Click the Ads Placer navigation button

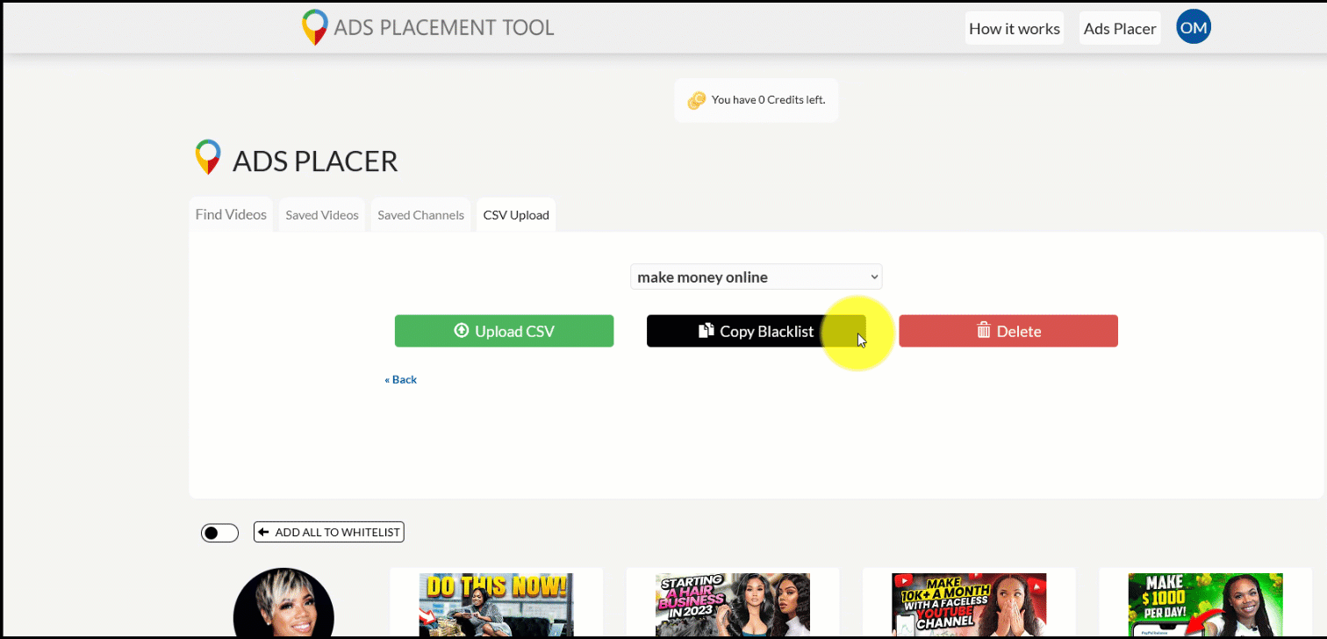(1119, 29)
